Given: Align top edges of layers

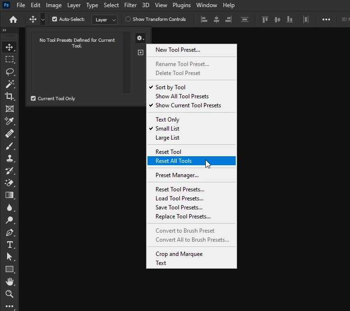Looking at the screenshot, I should [x=265, y=19].
